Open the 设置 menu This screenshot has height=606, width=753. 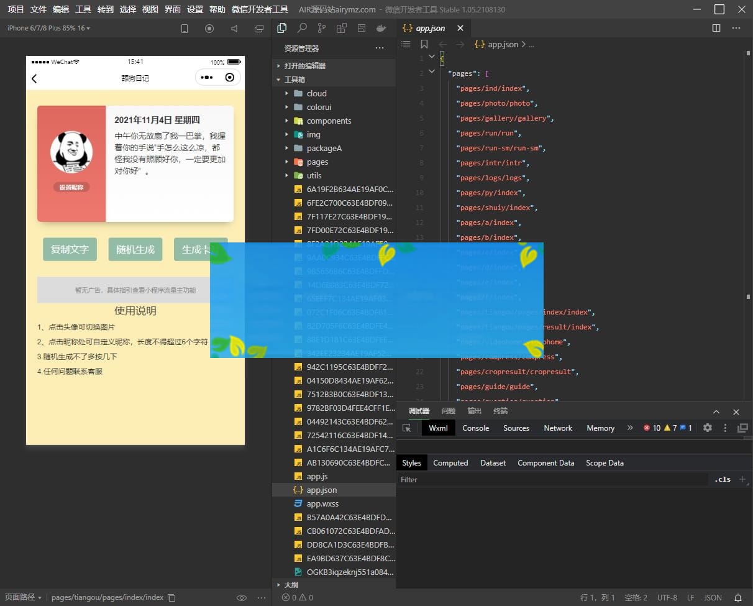[195, 9]
